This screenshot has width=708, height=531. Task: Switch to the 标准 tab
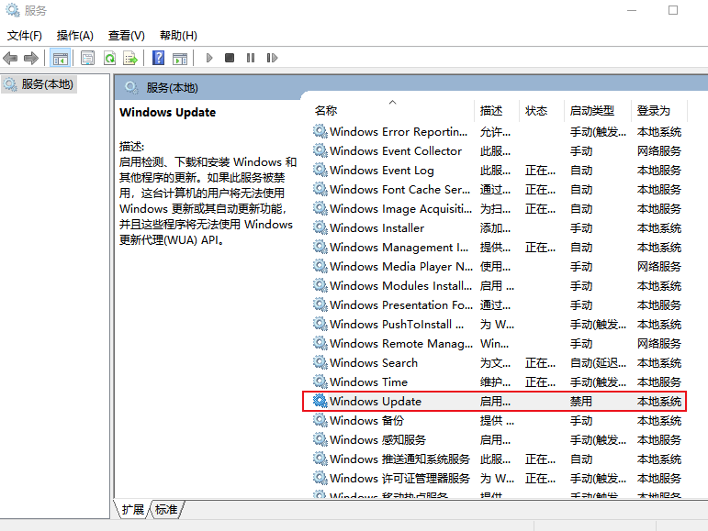pyautogui.click(x=166, y=510)
